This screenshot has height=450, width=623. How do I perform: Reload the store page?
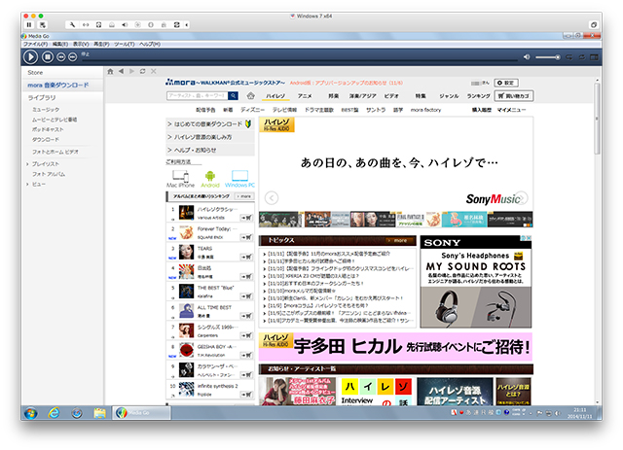[x=143, y=71]
